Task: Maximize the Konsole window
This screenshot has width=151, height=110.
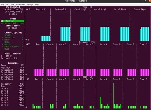Action: pyautogui.click(x=145, y=1)
